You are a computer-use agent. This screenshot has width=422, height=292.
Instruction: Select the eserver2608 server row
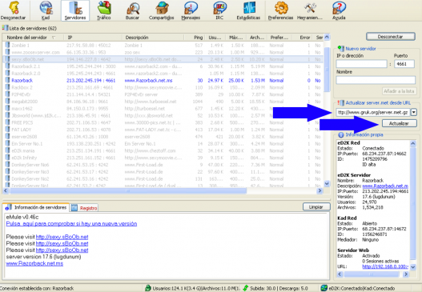pyautogui.click(x=163, y=137)
